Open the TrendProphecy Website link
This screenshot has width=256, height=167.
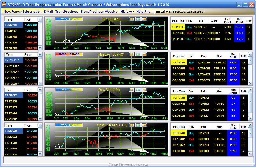99,12
